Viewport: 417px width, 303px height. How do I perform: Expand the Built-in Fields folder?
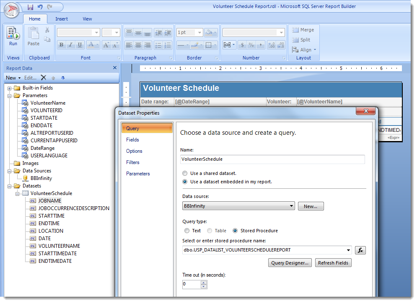[x=10, y=88]
